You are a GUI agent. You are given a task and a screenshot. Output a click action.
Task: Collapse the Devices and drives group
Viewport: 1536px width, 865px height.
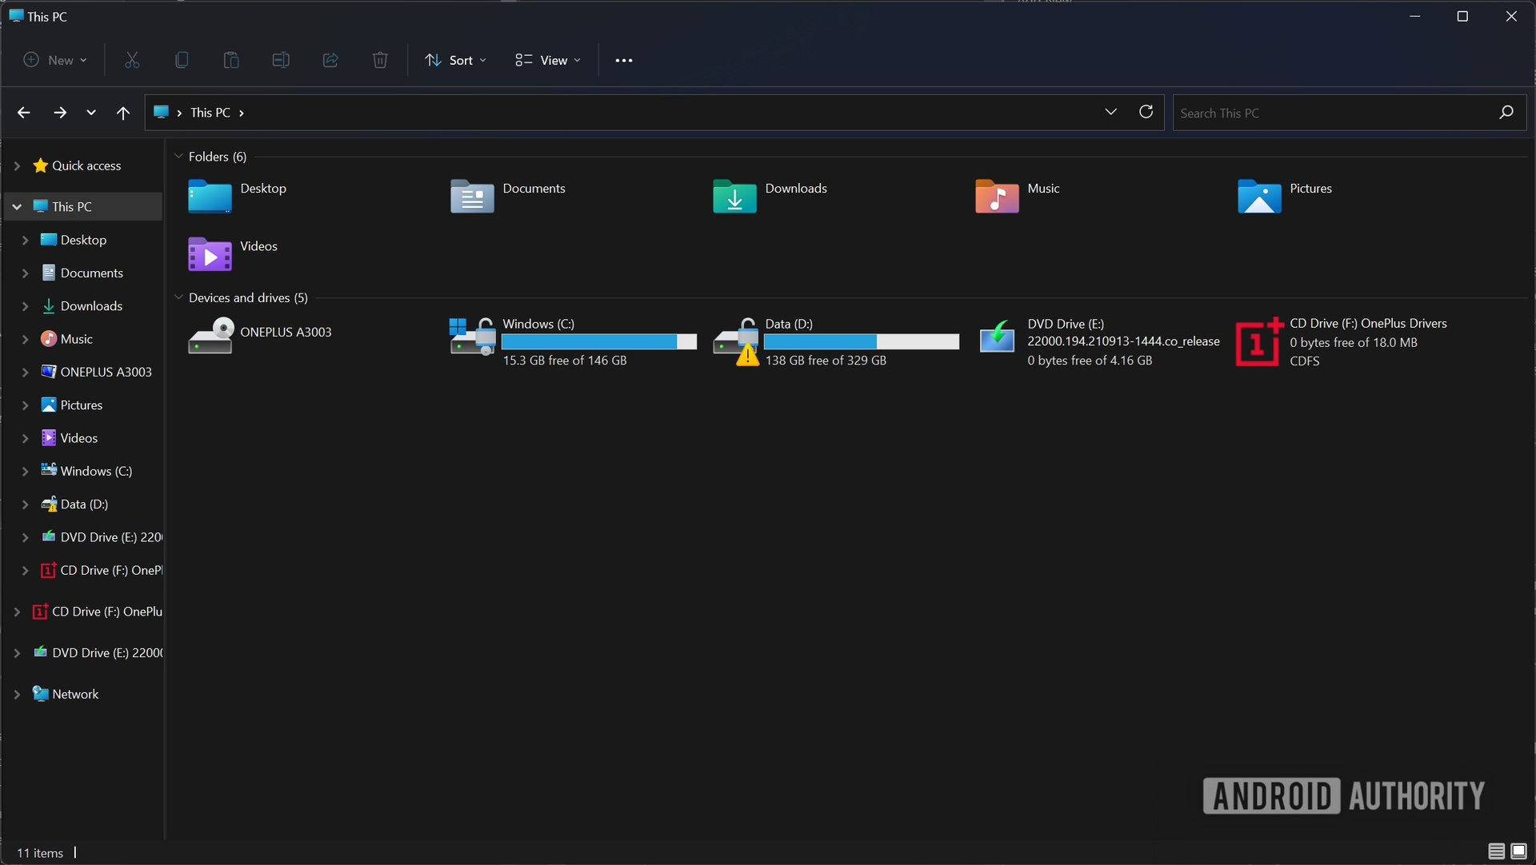[x=179, y=297]
